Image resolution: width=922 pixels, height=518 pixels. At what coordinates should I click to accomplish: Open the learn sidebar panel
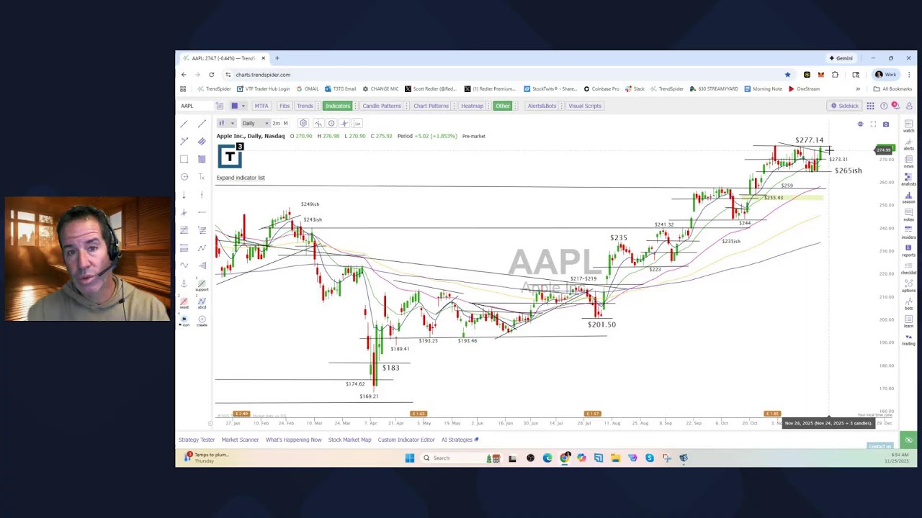click(908, 322)
